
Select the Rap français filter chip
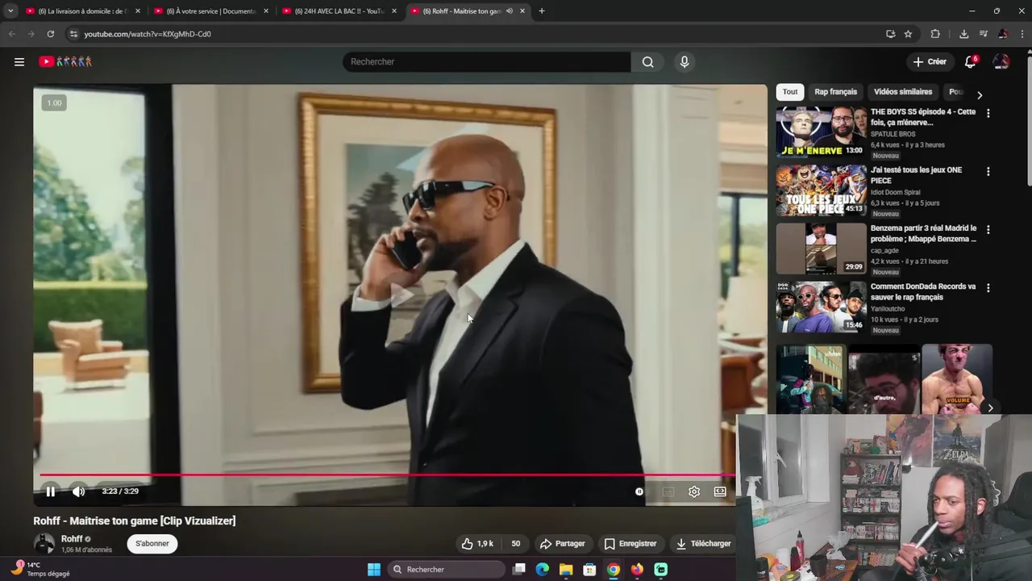click(835, 92)
